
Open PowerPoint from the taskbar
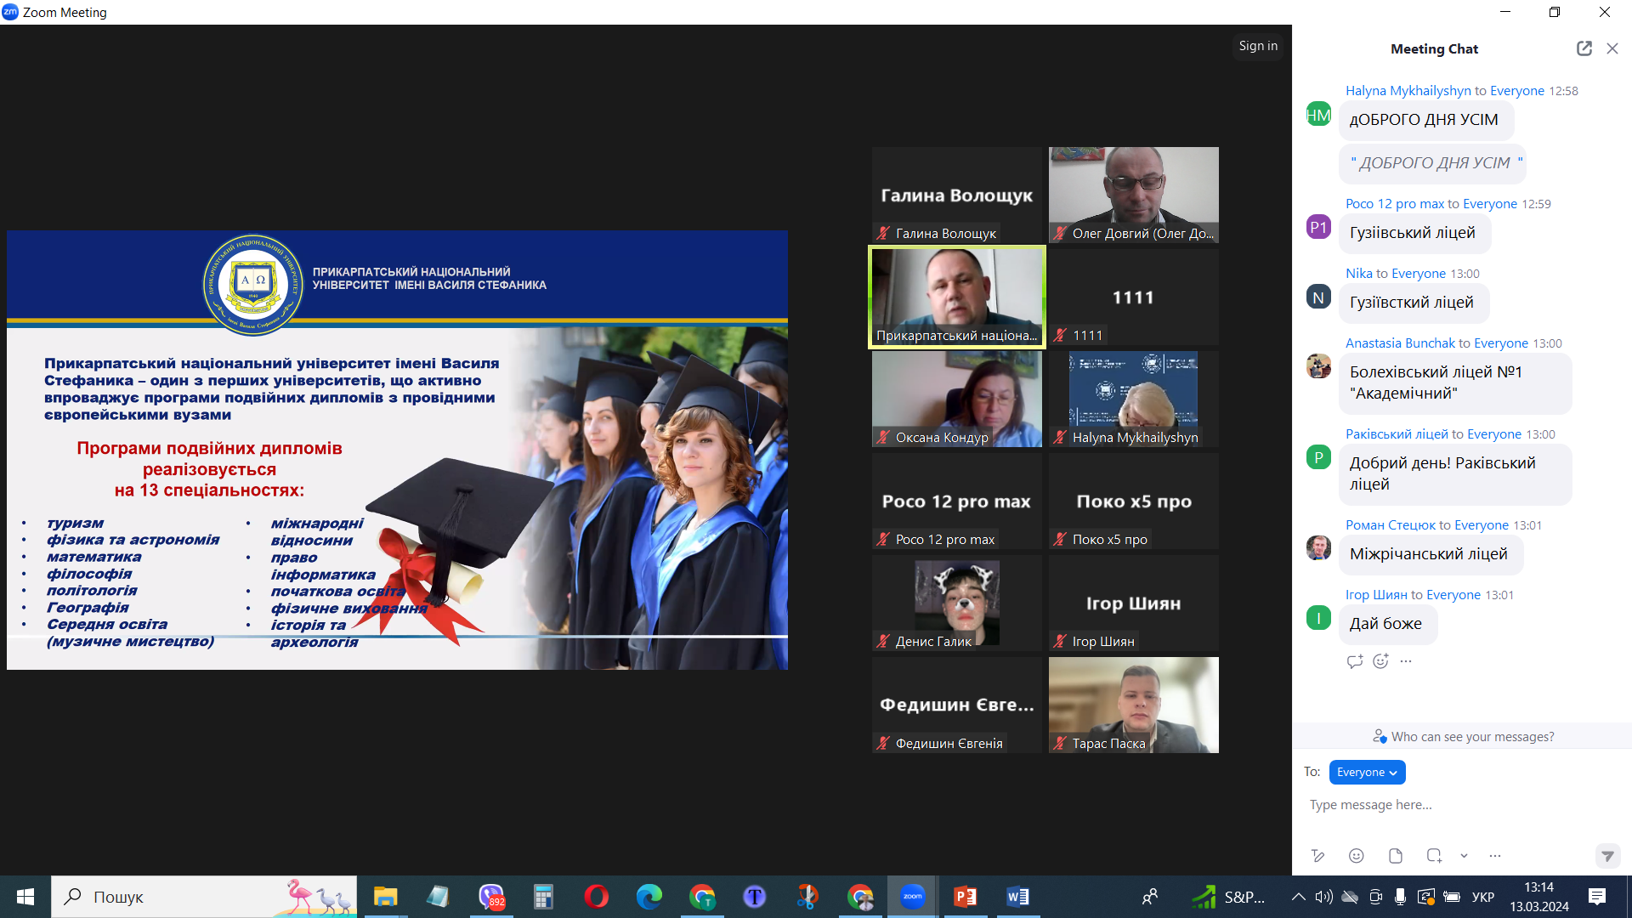coord(965,897)
